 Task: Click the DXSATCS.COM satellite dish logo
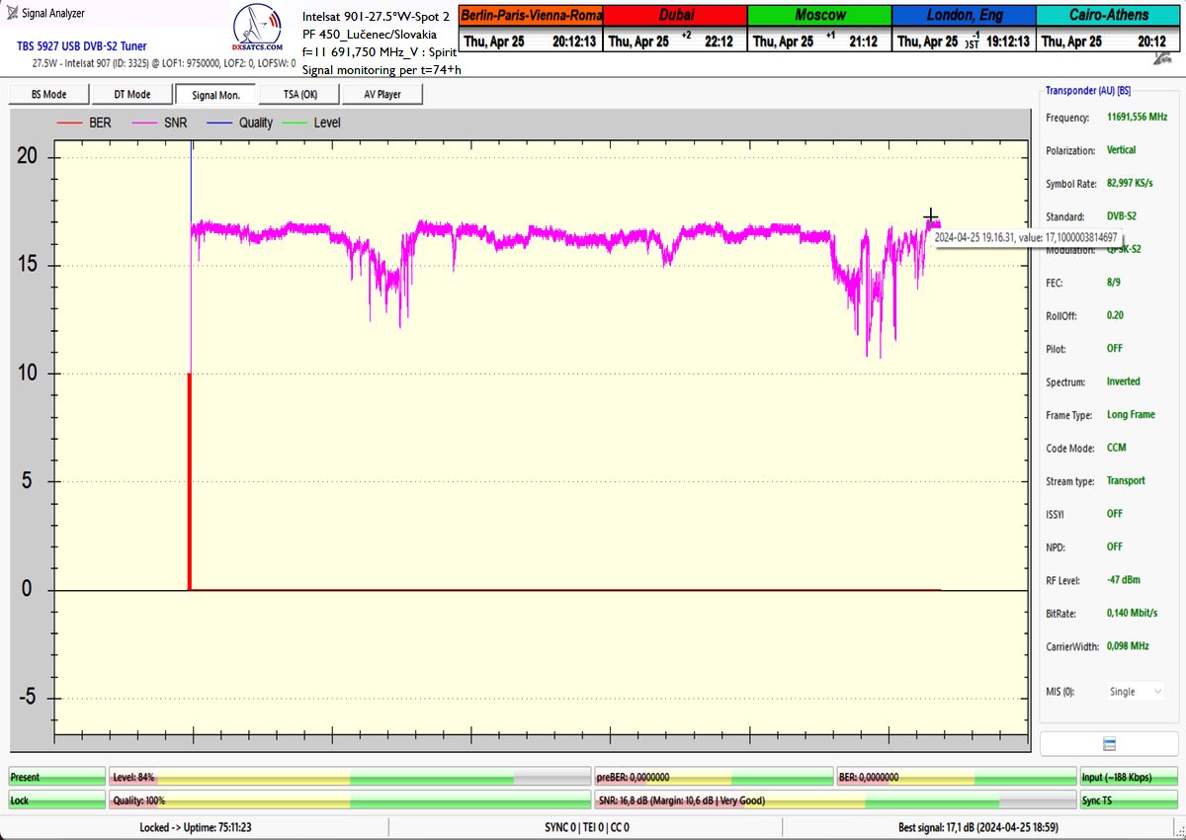(258, 29)
